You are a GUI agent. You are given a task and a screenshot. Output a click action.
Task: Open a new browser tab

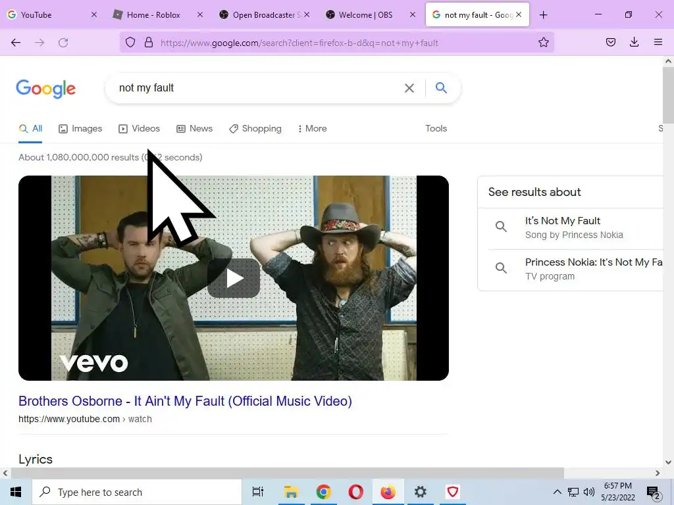(543, 15)
